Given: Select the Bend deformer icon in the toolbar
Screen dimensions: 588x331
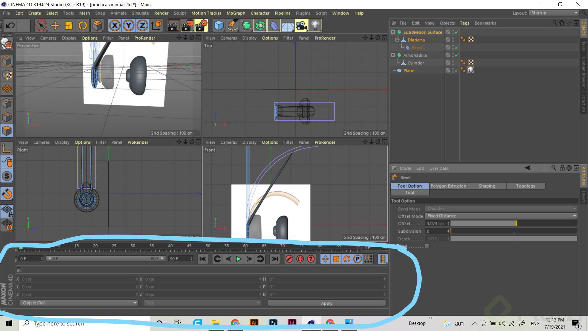Looking at the screenshot, I should click(x=274, y=25).
